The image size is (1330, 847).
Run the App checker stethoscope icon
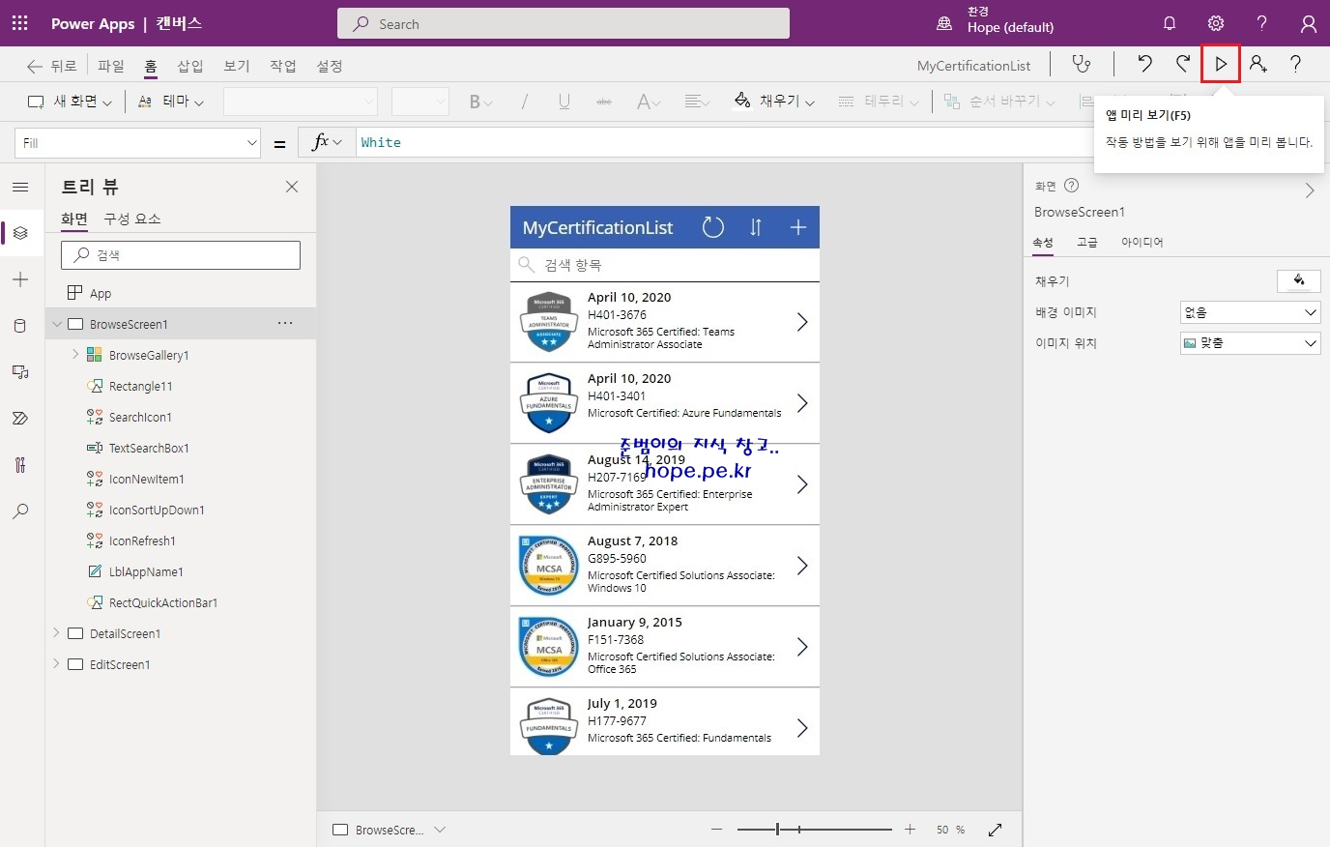click(1082, 65)
